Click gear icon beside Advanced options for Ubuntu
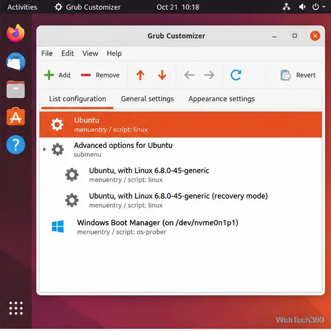Viewport: 331px width, 331px height. click(57, 149)
